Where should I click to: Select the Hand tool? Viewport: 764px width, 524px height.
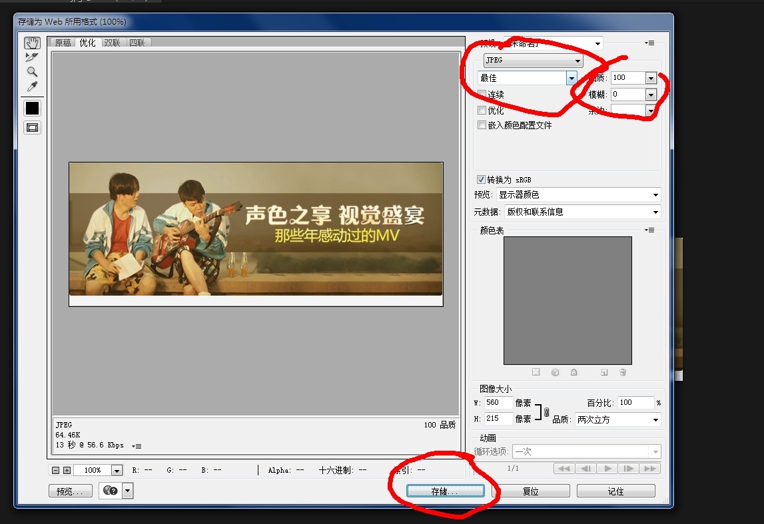click(x=32, y=43)
